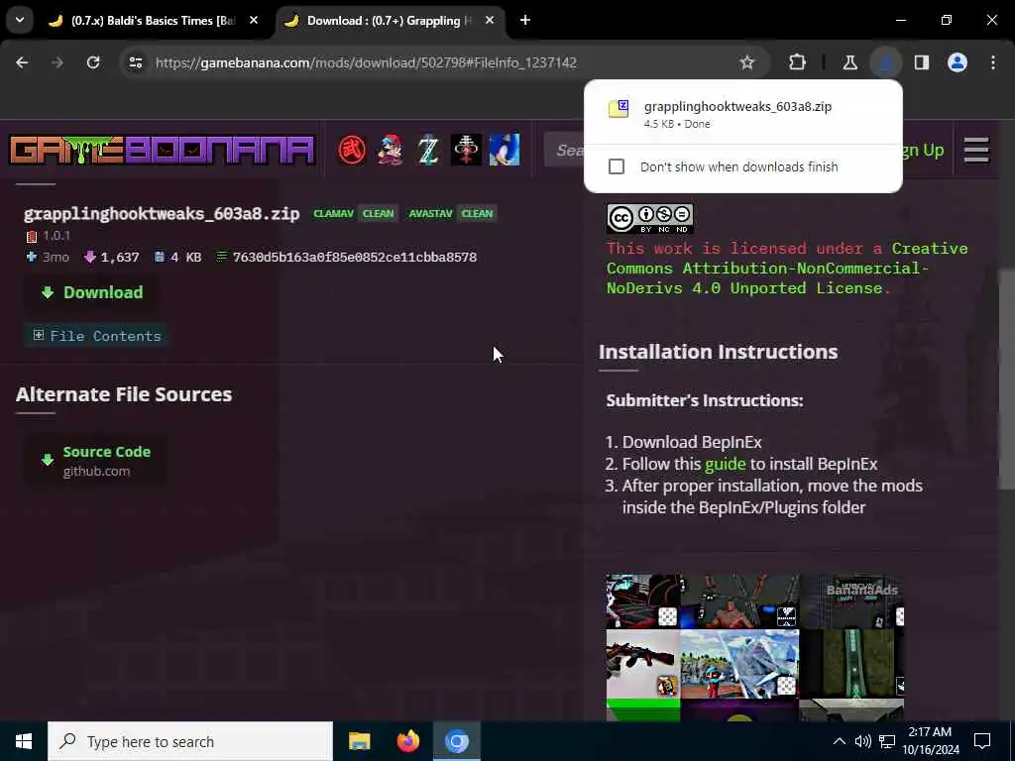The image size is (1015, 761).
Task: Open the notification center icon
Action: [x=982, y=741]
